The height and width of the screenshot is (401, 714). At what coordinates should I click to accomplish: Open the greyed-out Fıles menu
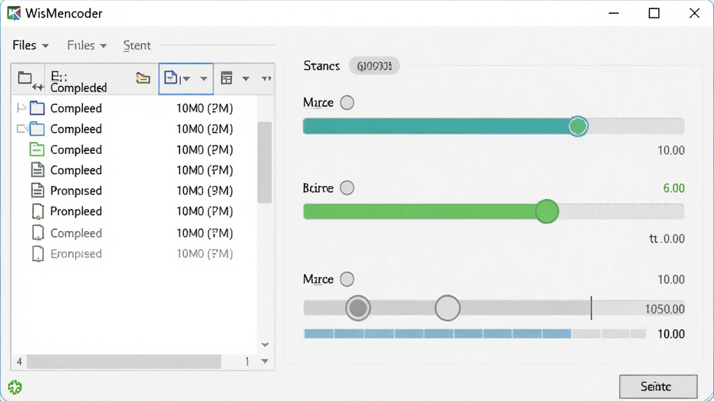[87, 45]
